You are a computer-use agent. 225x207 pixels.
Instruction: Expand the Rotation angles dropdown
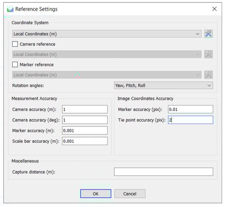tap(164, 85)
